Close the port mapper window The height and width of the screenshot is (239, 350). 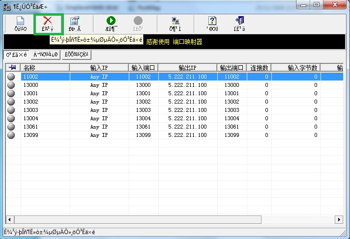(x=335, y=5)
